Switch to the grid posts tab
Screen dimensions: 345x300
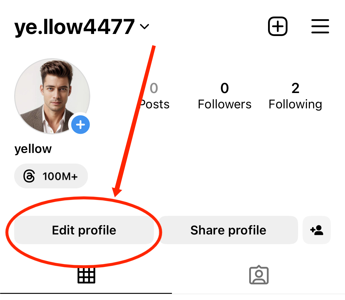click(x=86, y=275)
